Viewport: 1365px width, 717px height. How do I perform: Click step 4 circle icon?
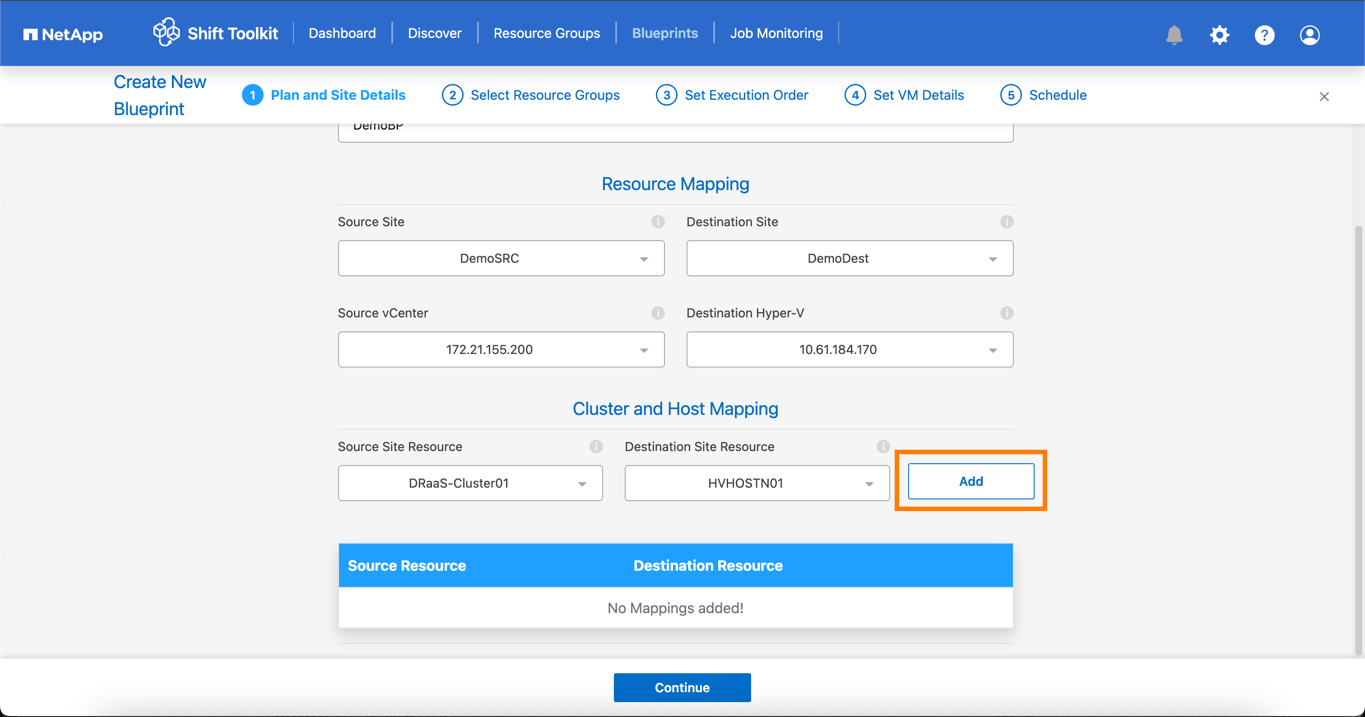point(855,95)
